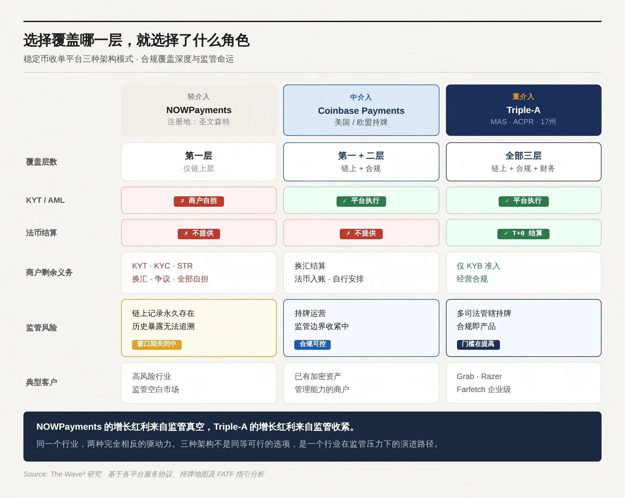Click the 不提供 badge in NOWPayments column
The image size is (625, 498).
point(199,234)
